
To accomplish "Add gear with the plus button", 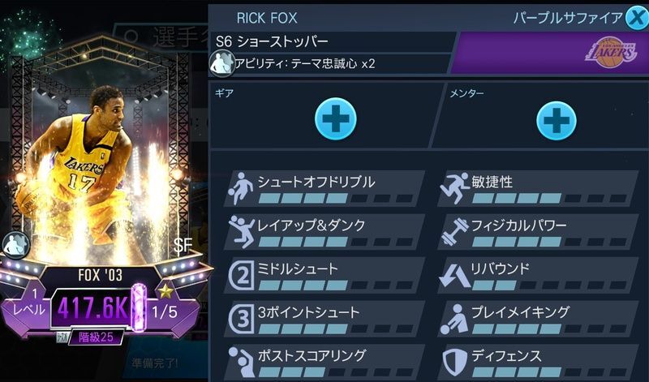I will click(335, 118).
